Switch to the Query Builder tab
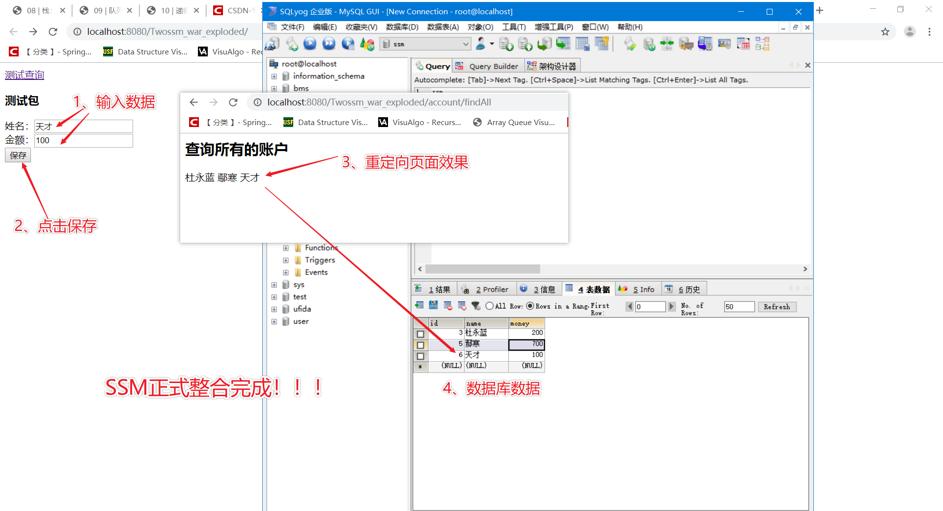This screenshot has width=943, height=511. [488, 66]
